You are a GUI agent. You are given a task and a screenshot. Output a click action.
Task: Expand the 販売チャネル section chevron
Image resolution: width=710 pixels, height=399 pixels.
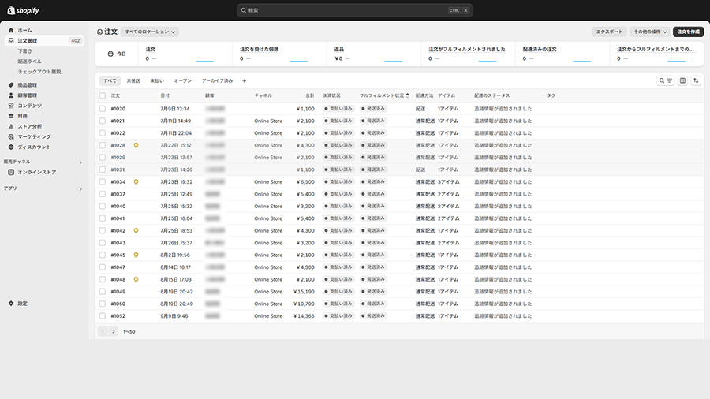[80, 162]
